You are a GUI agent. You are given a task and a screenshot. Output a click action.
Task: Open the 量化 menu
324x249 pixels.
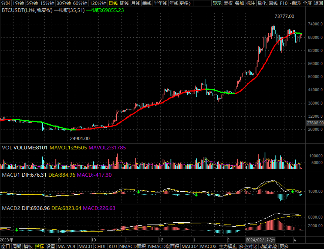(x=262, y=3)
